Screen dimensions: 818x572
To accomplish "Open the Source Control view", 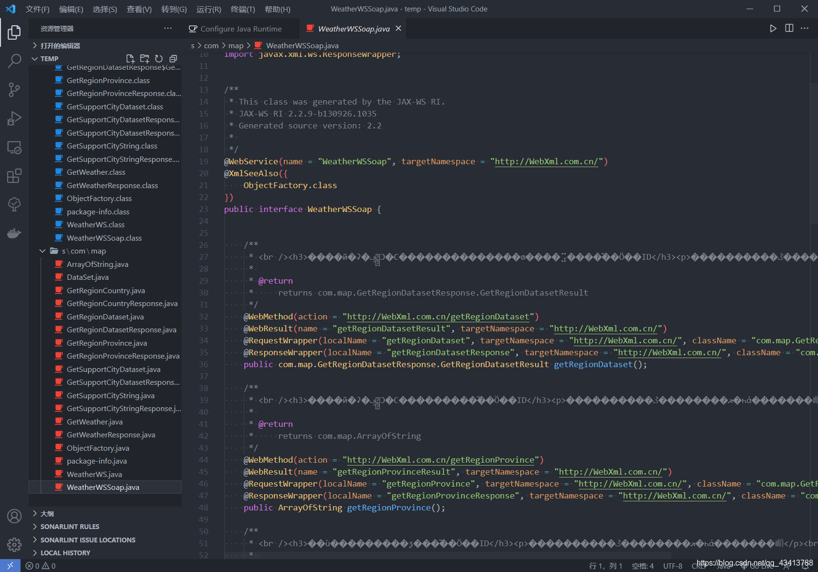I will click(14, 90).
